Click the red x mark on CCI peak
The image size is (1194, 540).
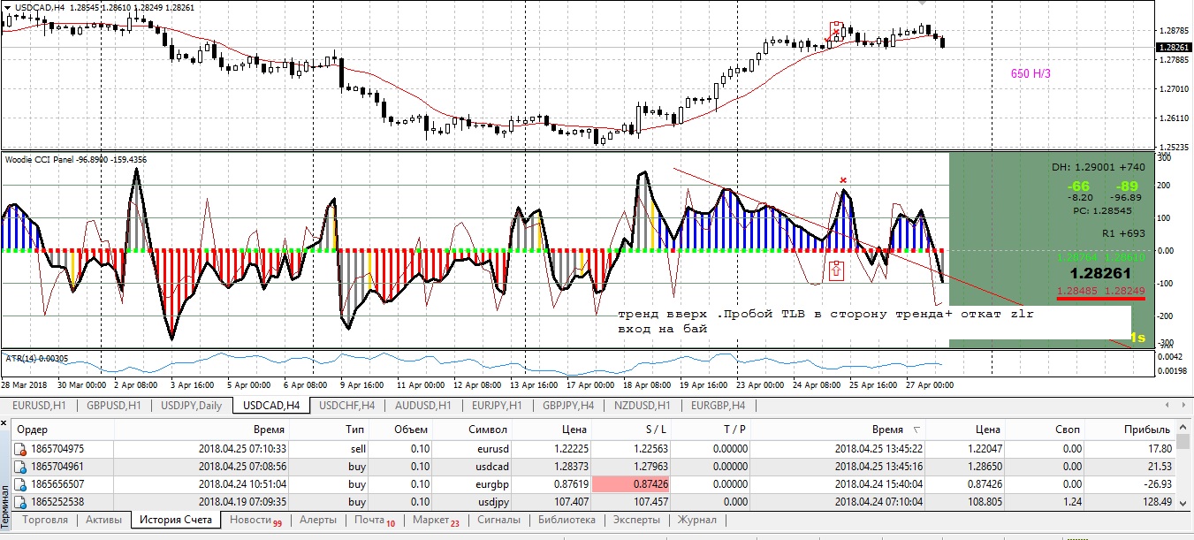843,179
